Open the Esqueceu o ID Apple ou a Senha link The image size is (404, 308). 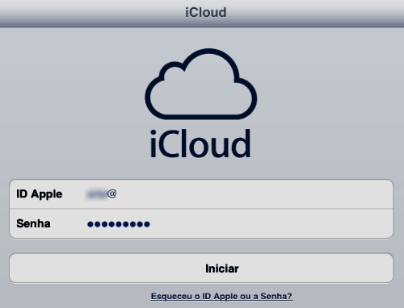tap(221, 296)
